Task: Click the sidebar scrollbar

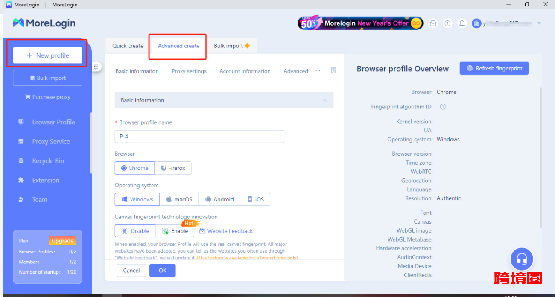Action: pyautogui.click(x=91, y=143)
